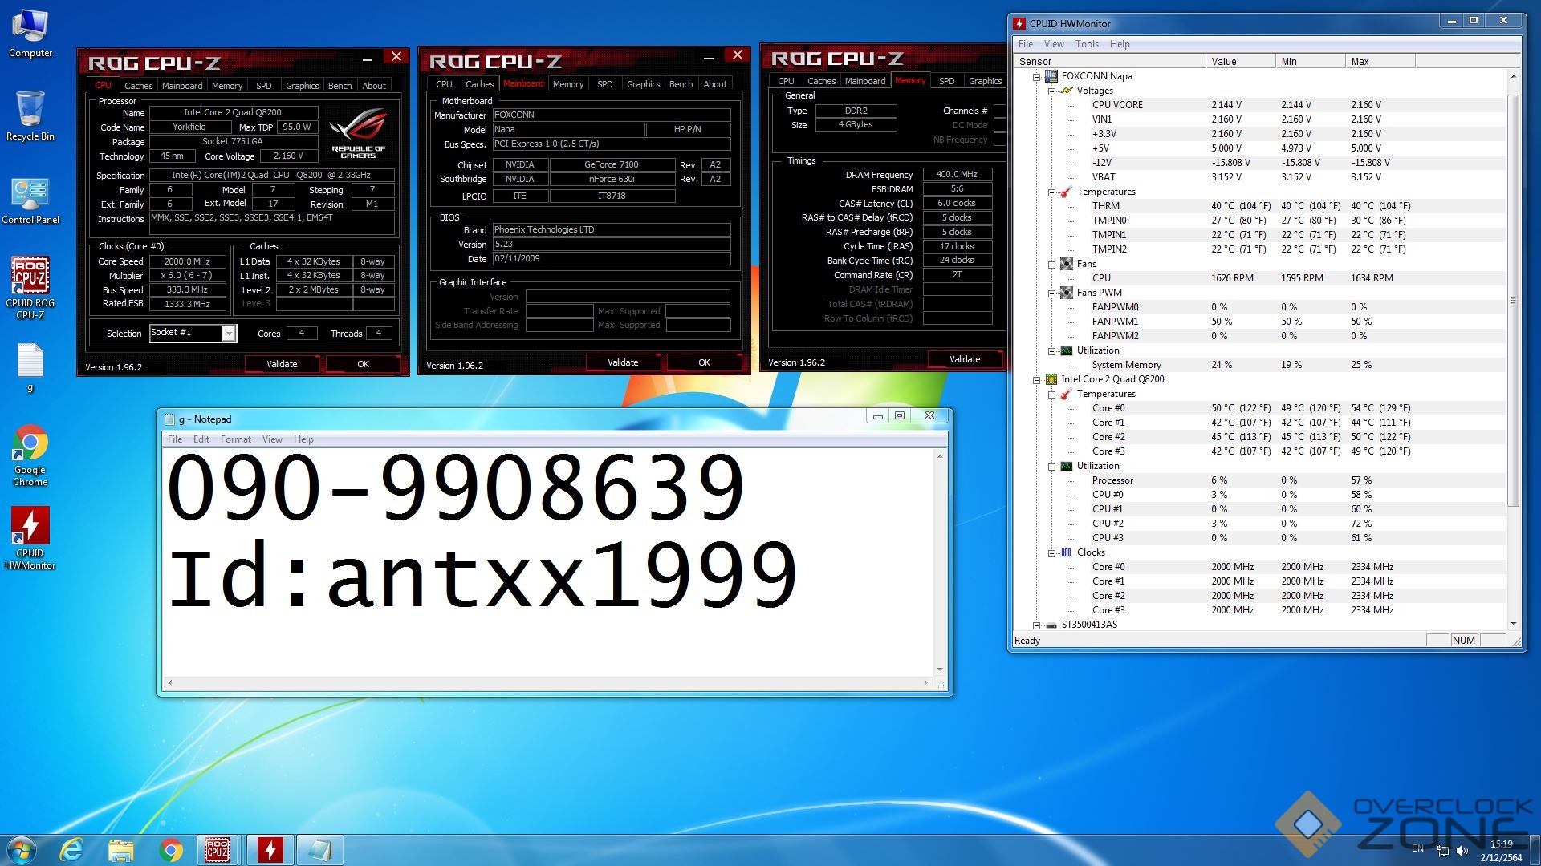Click the FOXCONN Napa motherboard icon
1541x866 pixels.
[1051, 76]
